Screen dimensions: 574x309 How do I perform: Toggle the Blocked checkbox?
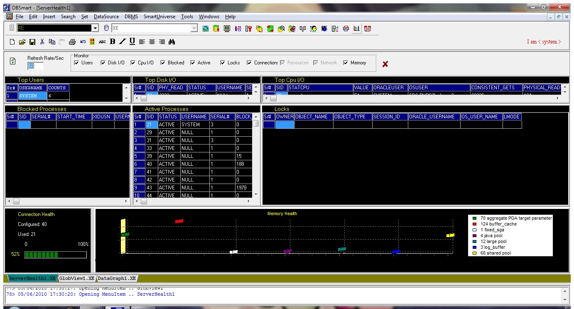[163, 63]
